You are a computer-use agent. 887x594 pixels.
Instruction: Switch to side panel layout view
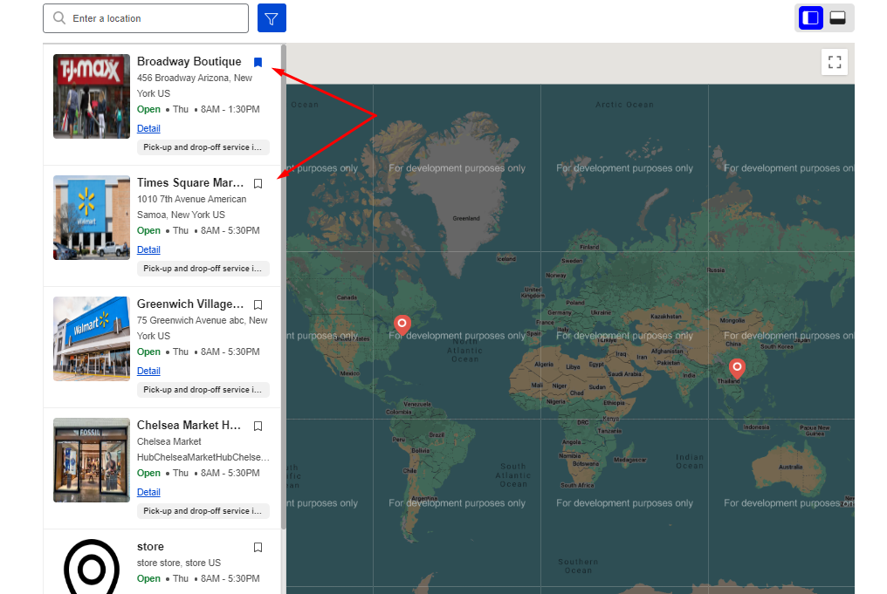coord(810,17)
